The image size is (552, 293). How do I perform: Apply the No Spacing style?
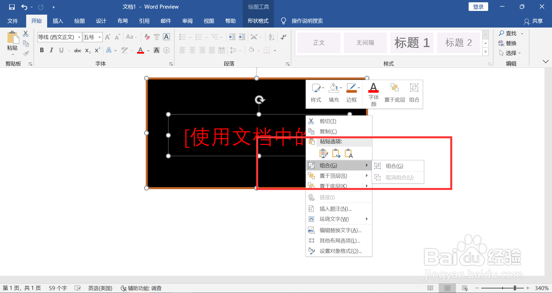(x=365, y=43)
